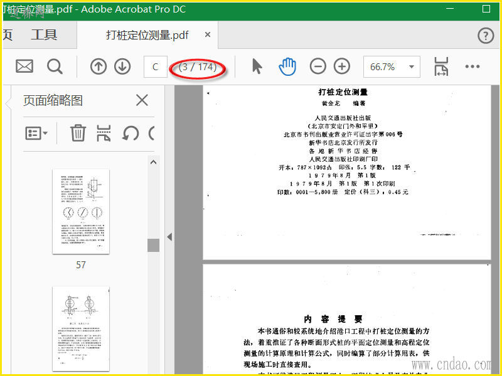
Task: Rotate page counterclockwise icon
Action: pos(131,133)
